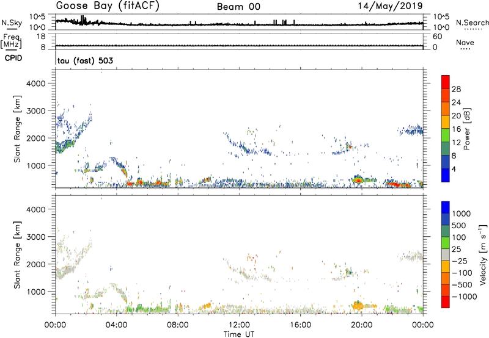Click the dotted line sample under Nave
This screenshot has height=338, width=489.
tap(465, 49)
